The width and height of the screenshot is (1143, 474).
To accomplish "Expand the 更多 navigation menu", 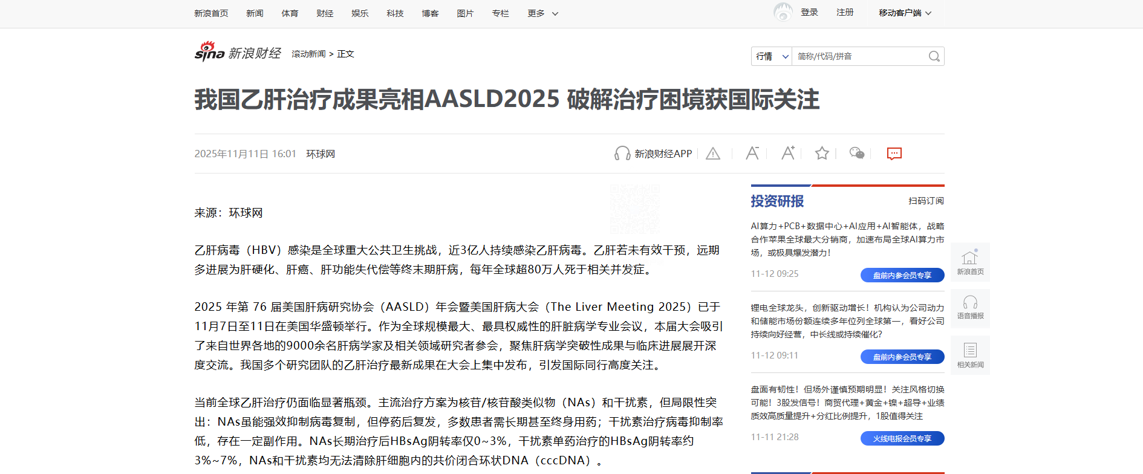I will 542,13.
